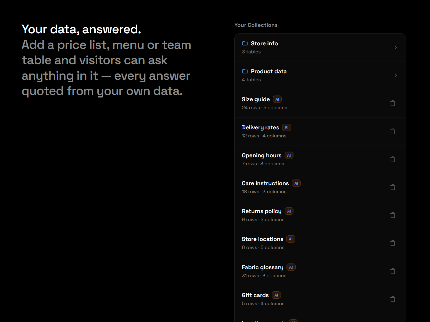The width and height of the screenshot is (430, 322).
Task: Expand the Product data collection chevron
Action: coord(396,75)
